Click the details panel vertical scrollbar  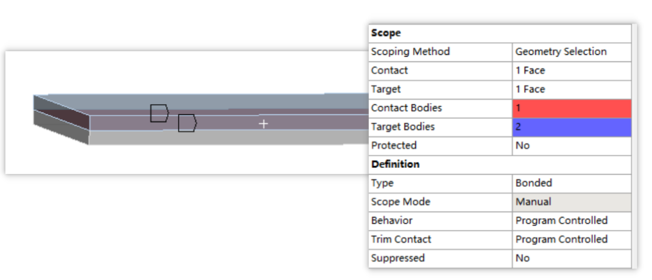[634, 146]
